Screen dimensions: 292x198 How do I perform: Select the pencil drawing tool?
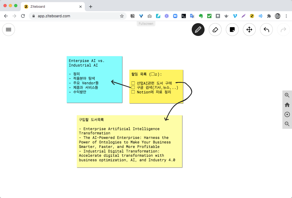coord(198,30)
